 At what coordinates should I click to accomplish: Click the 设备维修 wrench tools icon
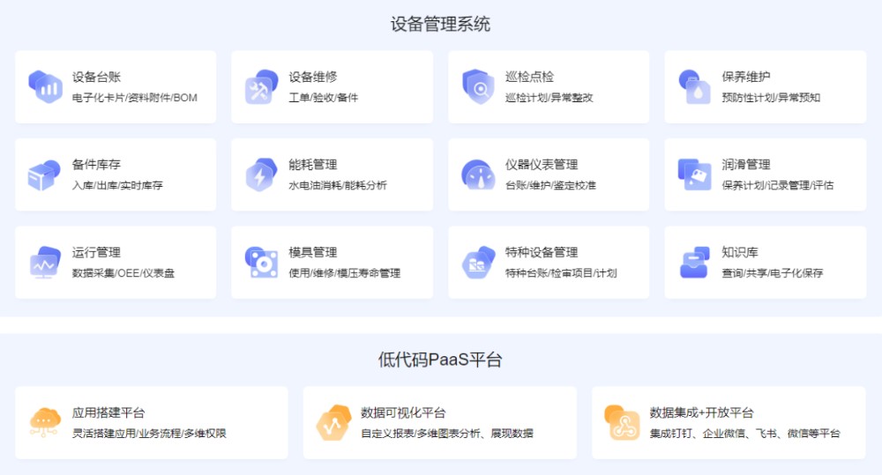pyautogui.click(x=261, y=86)
